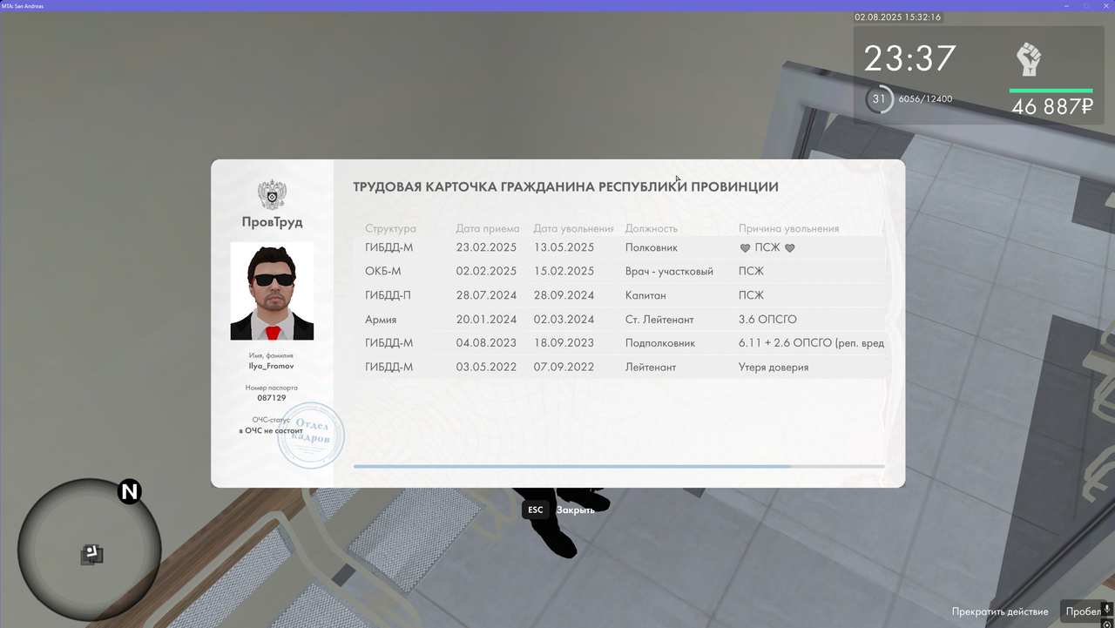
Task: Click the date 02.02.2025
Action: [487, 272]
